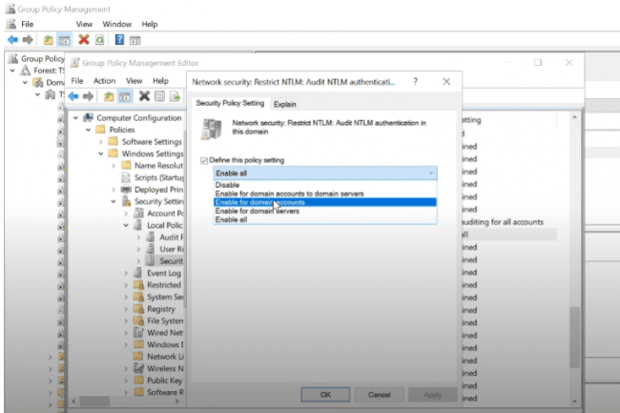Click the red X delete icon in Group Policy Management toolbar
620x413 pixels.
pos(84,40)
